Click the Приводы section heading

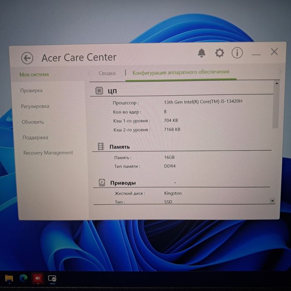click(x=123, y=183)
